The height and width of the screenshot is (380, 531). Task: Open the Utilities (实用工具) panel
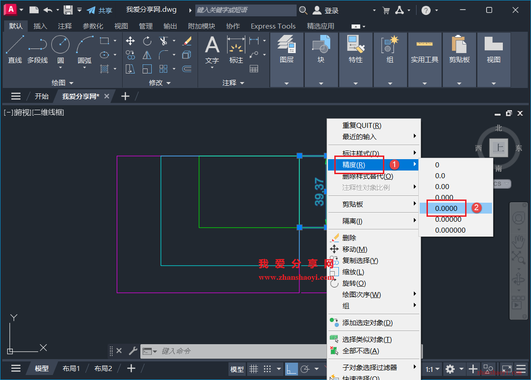425,59
